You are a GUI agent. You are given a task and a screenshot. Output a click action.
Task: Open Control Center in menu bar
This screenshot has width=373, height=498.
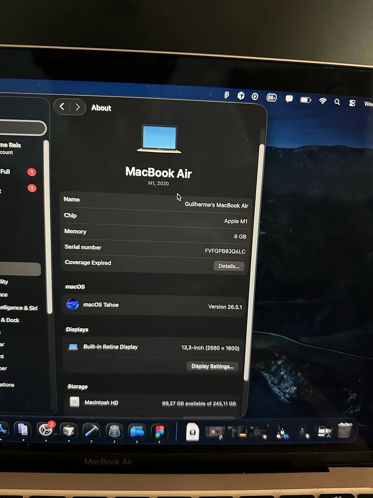(352, 103)
